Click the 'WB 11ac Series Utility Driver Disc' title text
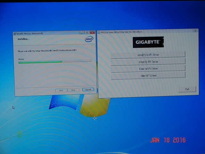Viewport: 205px width, 154px height. 121,32
